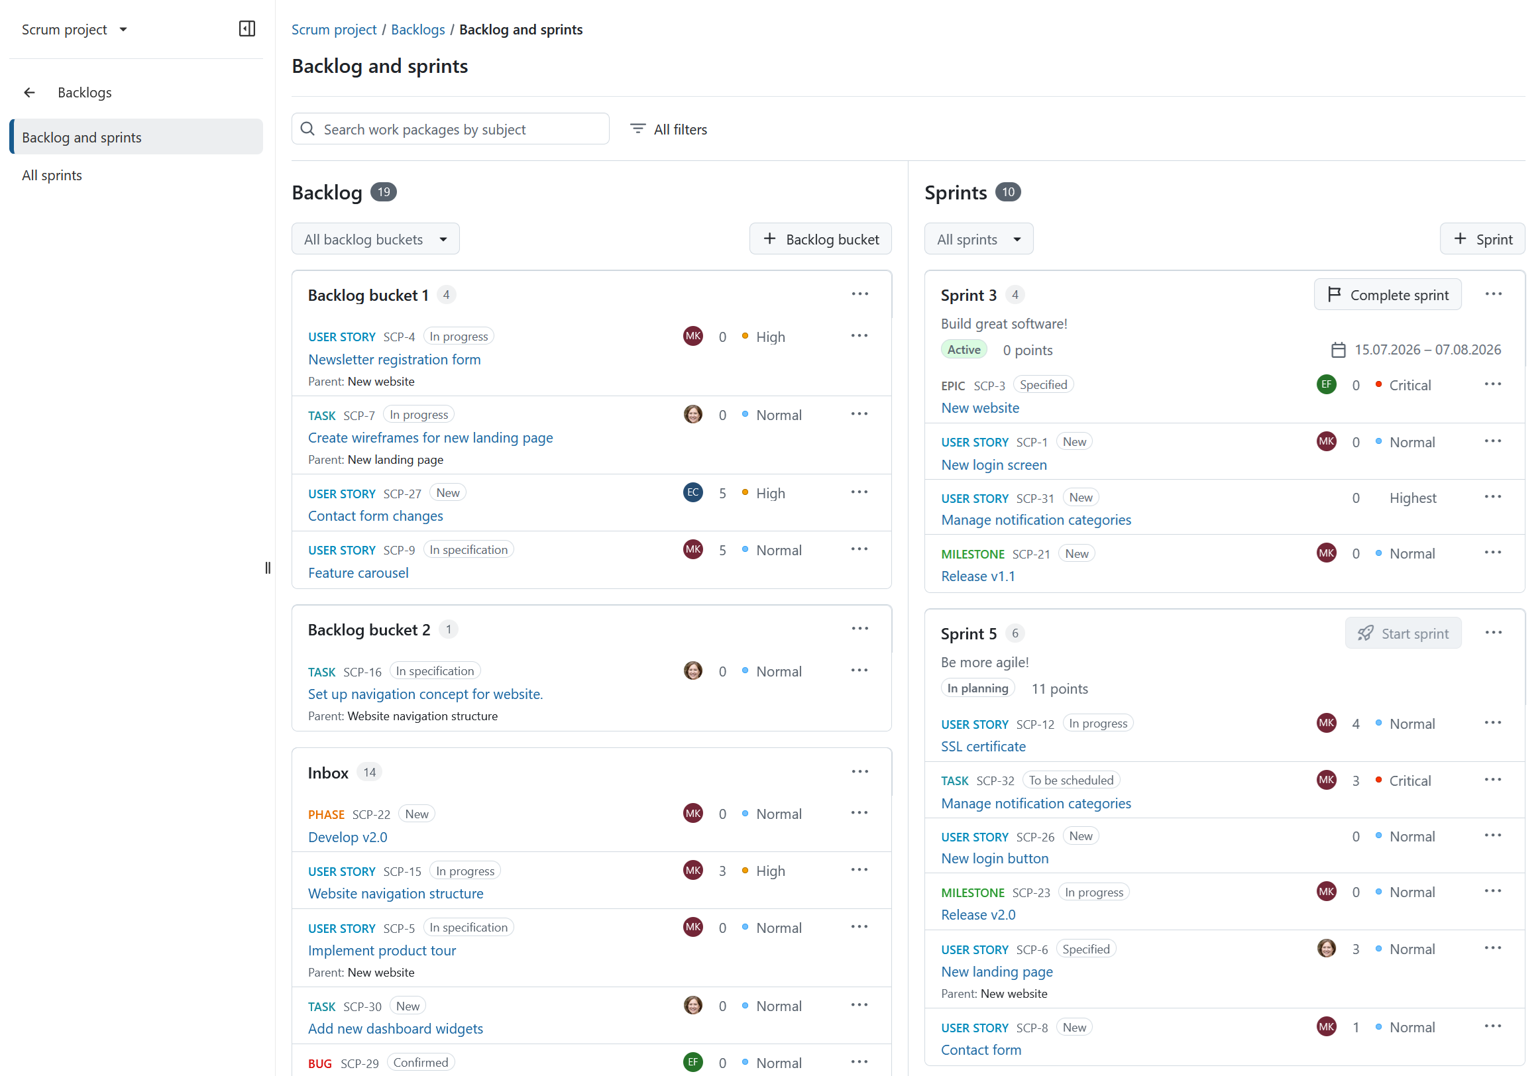
Task: Click High priority on Website navigation structure
Action: click(x=763, y=871)
